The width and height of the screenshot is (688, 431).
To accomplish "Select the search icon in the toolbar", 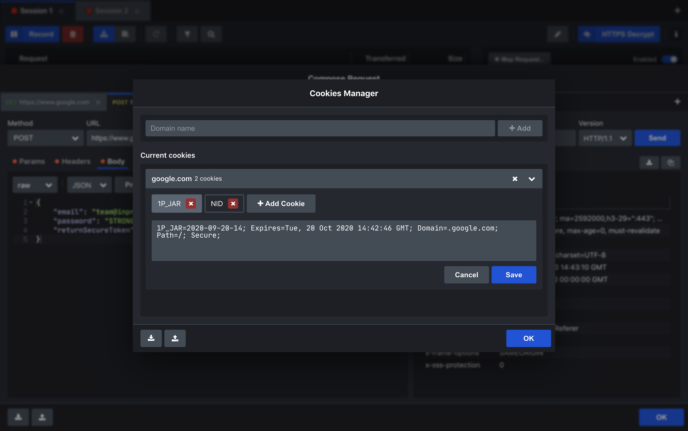I will [x=211, y=34].
